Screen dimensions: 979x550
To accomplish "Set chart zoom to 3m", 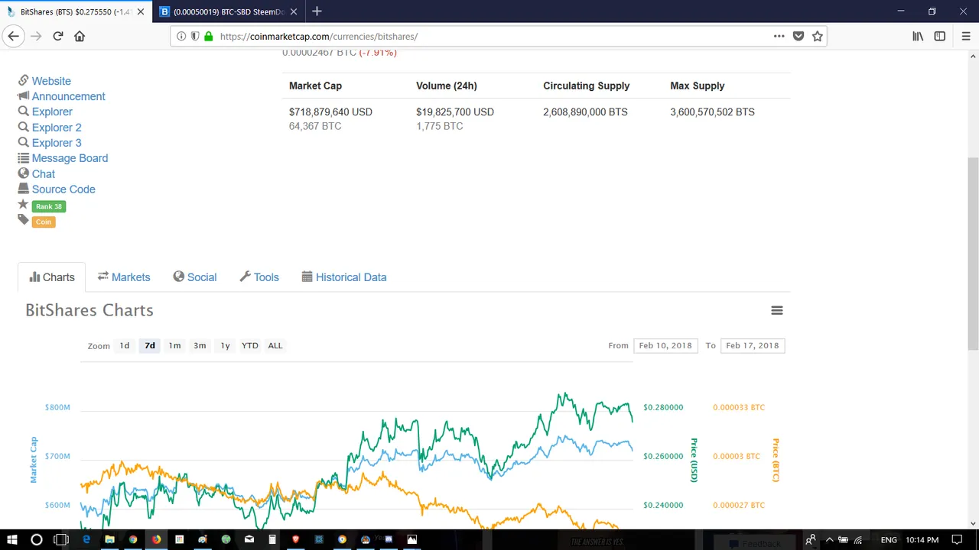I will point(200,345).
